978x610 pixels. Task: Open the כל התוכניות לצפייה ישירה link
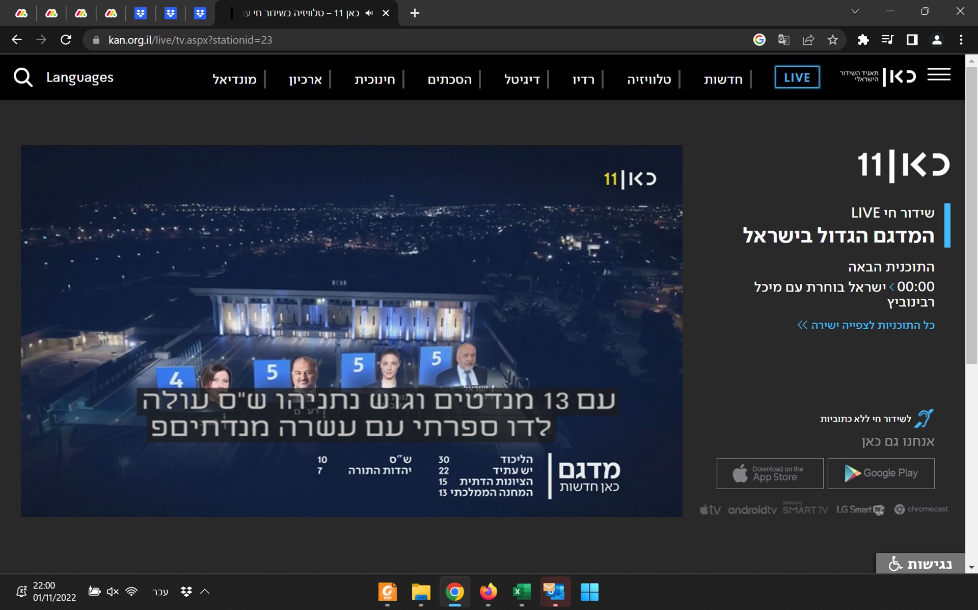tap(866, 325)
